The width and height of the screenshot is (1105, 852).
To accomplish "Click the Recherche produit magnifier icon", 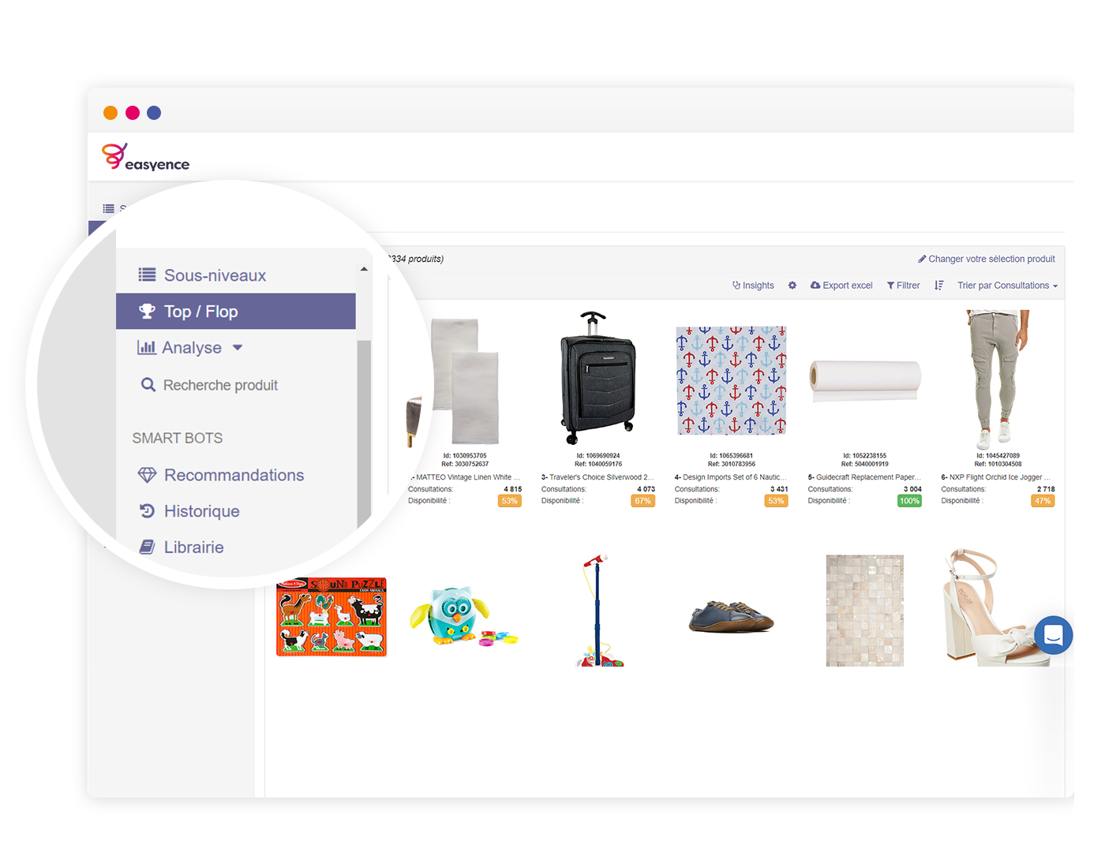I will pyautogui.click(x=147, y=384).
